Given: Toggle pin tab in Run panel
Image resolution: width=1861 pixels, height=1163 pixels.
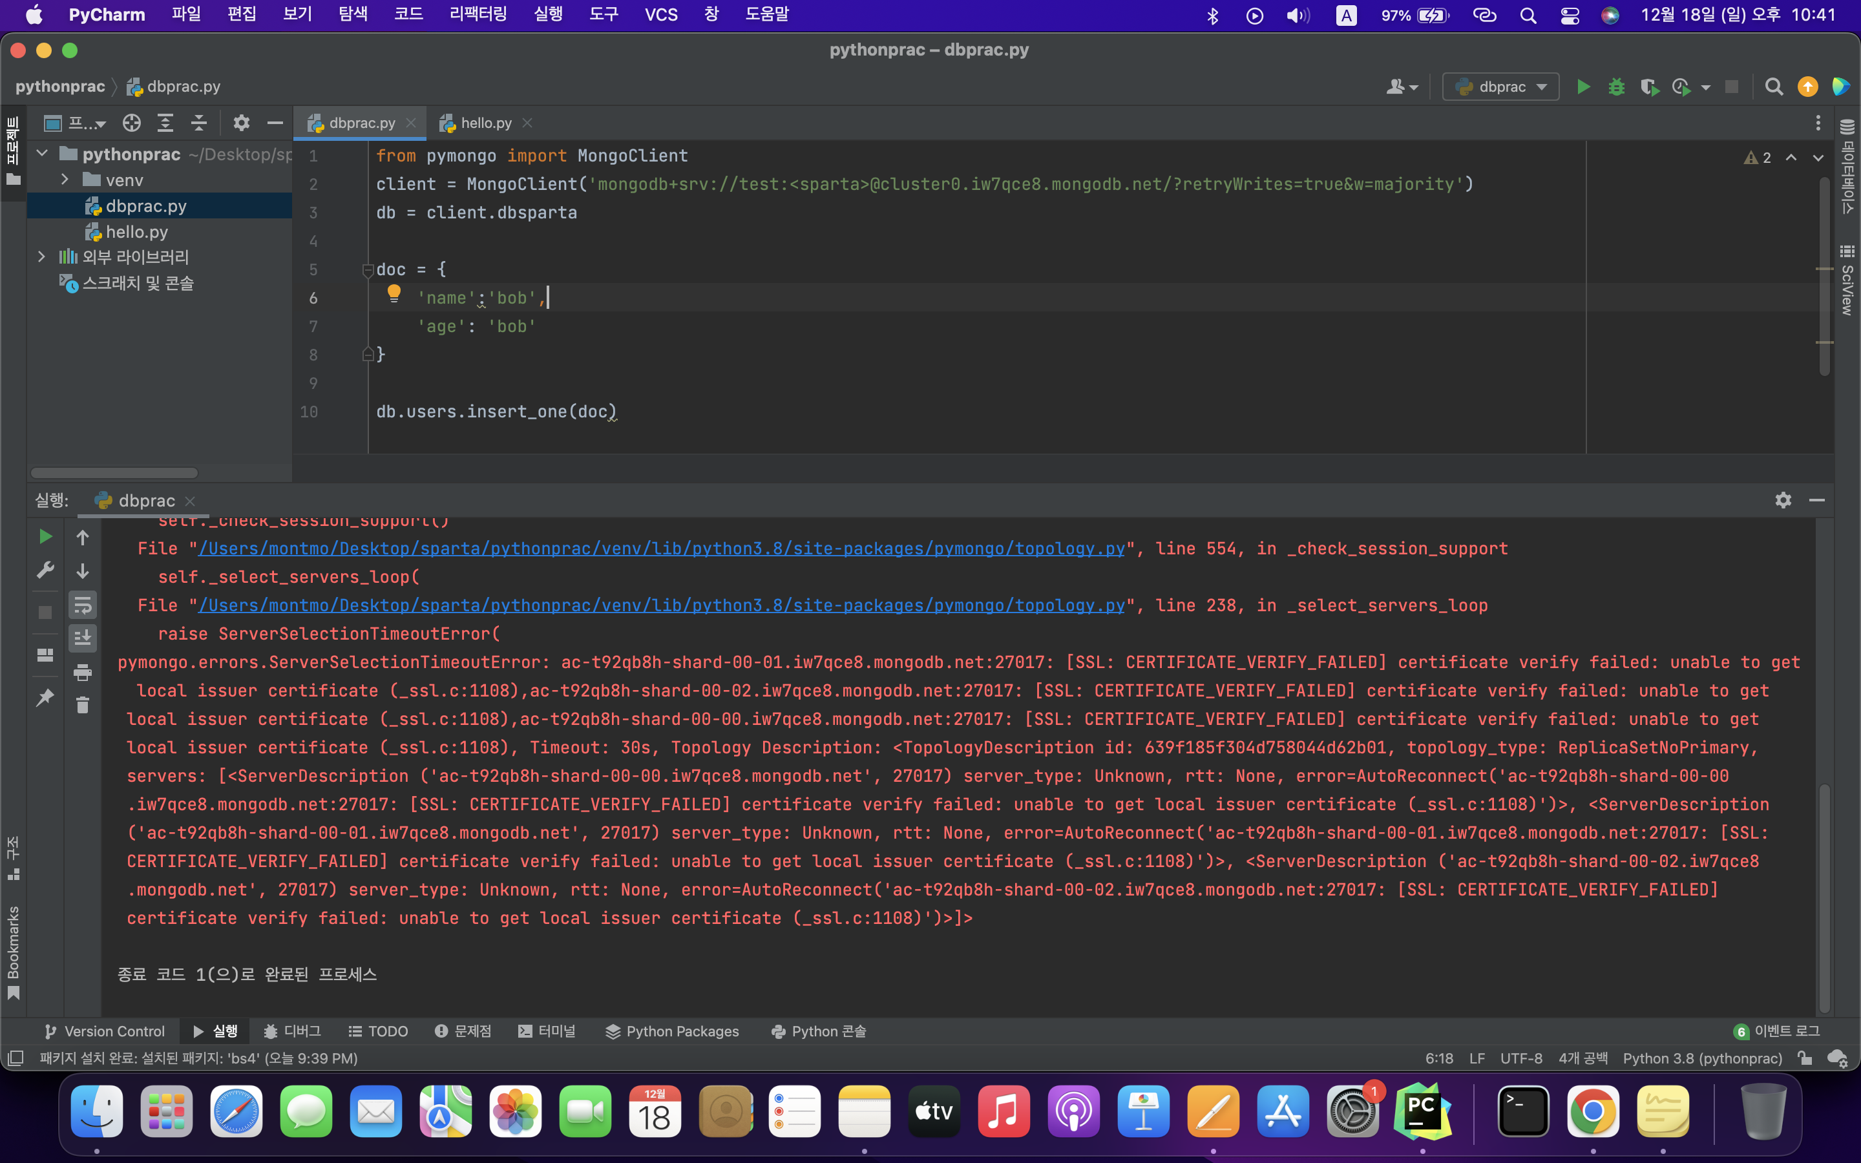Looking at the screenshot, I should click(45, 698).
